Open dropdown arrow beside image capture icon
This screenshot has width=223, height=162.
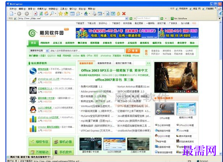104,14
